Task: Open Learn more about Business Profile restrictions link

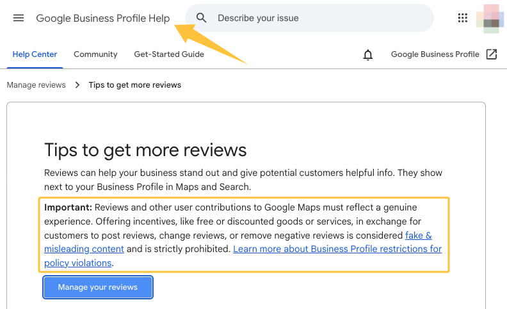Action: tap(337, 250)
